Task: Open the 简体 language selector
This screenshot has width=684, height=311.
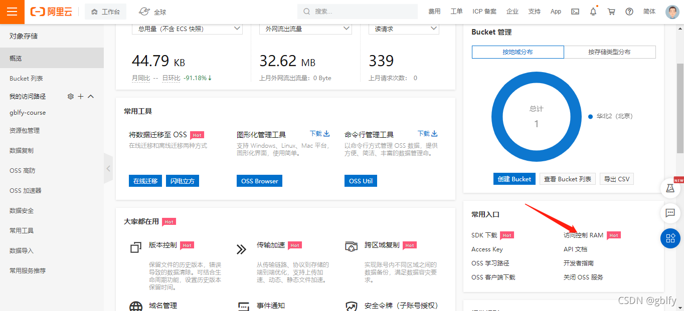Action: point(649,12)
